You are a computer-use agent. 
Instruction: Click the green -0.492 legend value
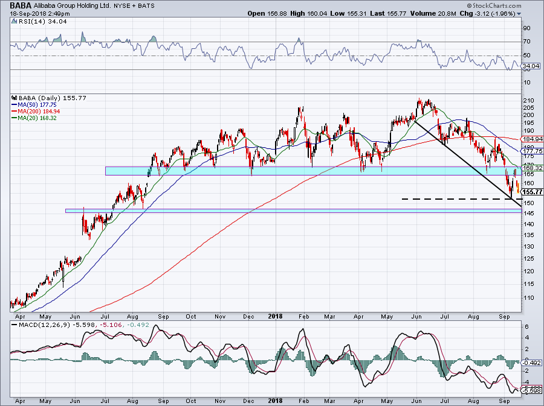(x=138, y=325)
